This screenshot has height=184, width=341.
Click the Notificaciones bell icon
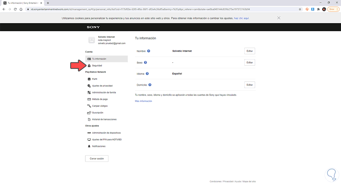pos(89,146)
